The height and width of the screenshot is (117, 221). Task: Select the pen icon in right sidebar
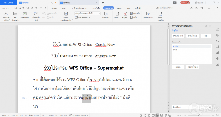click(x=217, y=29)
